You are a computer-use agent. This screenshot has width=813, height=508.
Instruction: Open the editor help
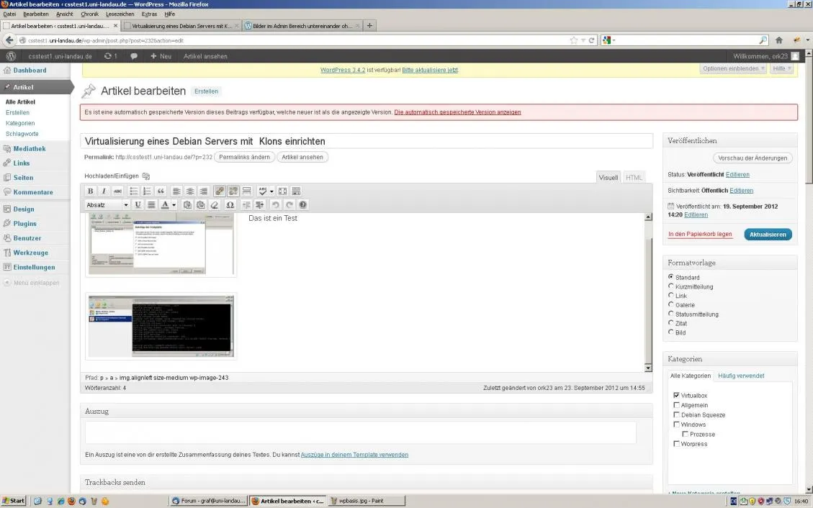coord(302,204)
